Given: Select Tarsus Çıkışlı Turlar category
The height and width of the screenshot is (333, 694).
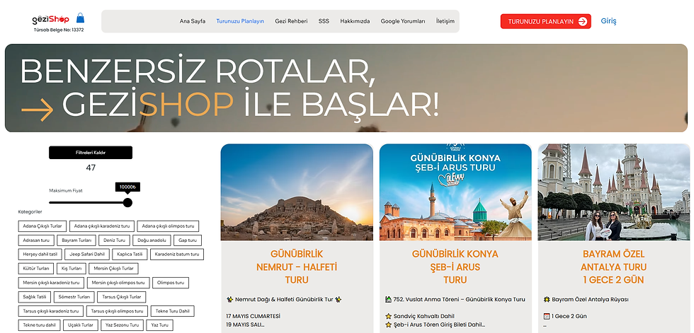Looking at the screenshot, I should [121, 297].
